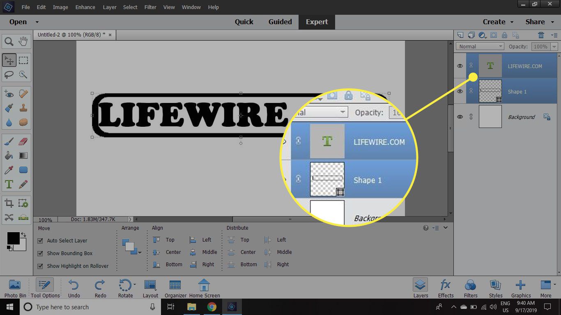Select the Lasso tool
The image size is (561, 315).
tap(9, 75)
